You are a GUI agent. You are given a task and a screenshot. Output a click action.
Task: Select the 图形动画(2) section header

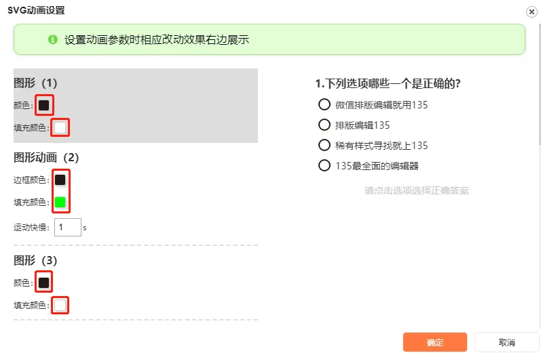(46, 157)
